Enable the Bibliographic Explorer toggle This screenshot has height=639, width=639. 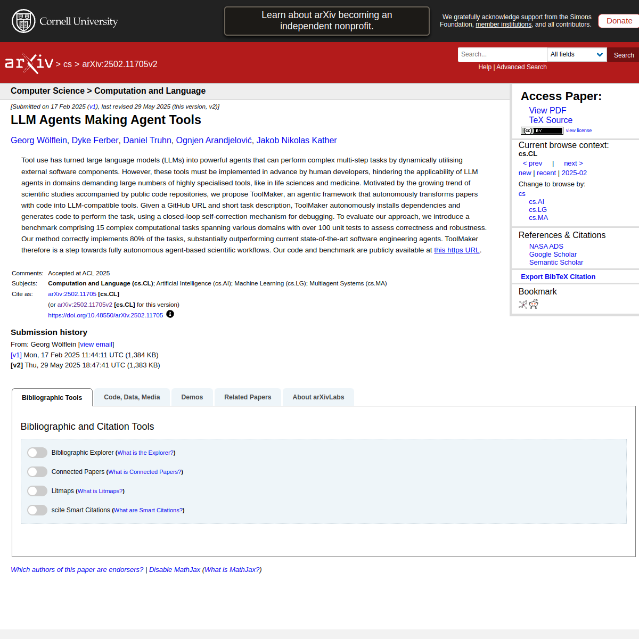point(37,453)
